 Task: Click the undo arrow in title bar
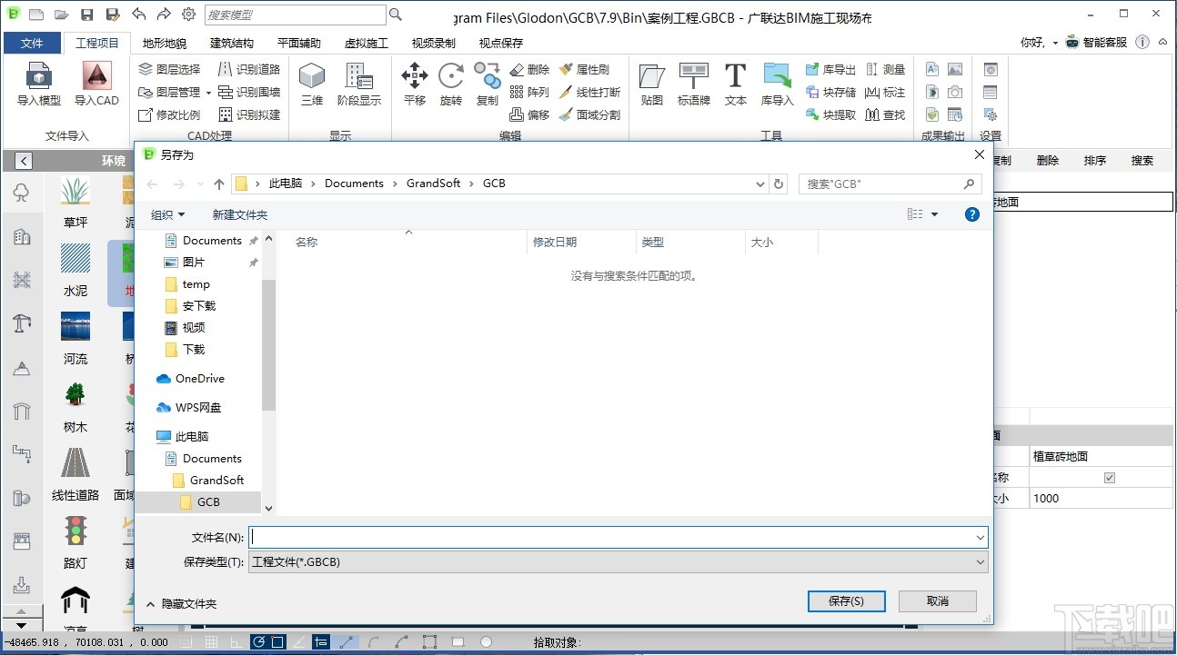[x=138, y=15]
